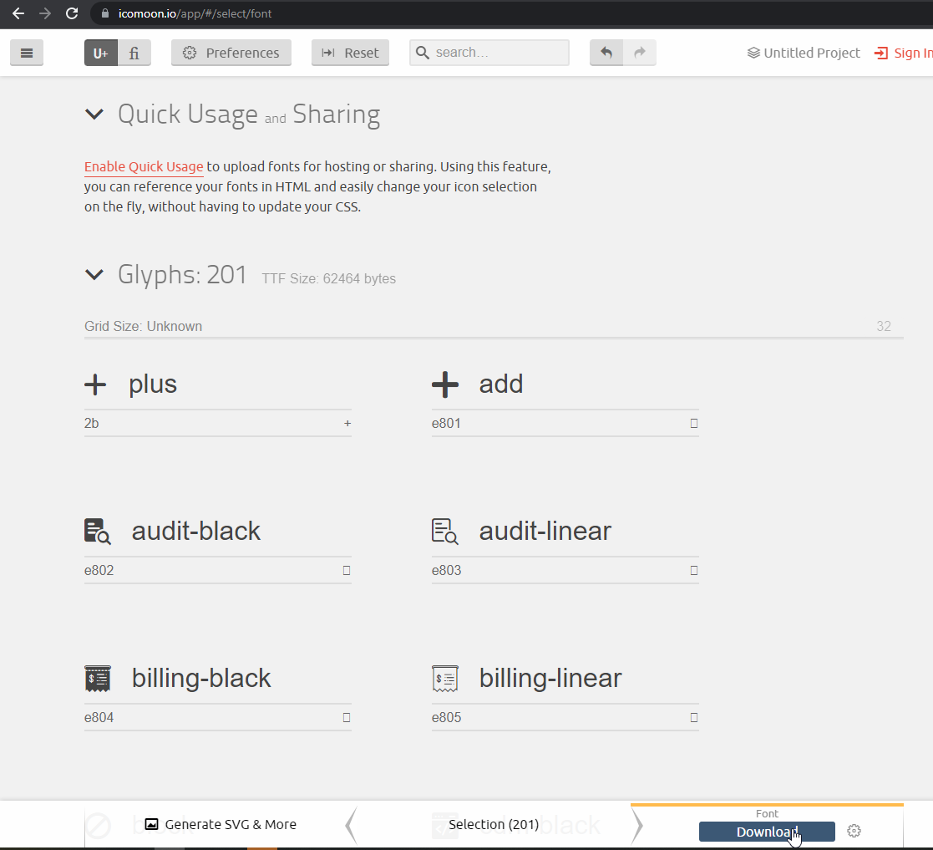Select the bold add plus glyph
The height and width of the screenshot is (850, 933).
click(445, 384)
